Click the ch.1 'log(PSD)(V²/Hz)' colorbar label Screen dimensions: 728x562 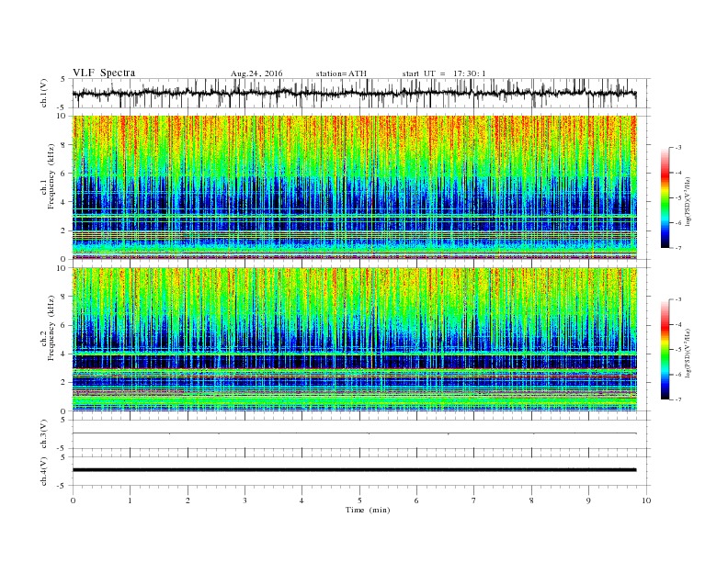tap(688, 201)
